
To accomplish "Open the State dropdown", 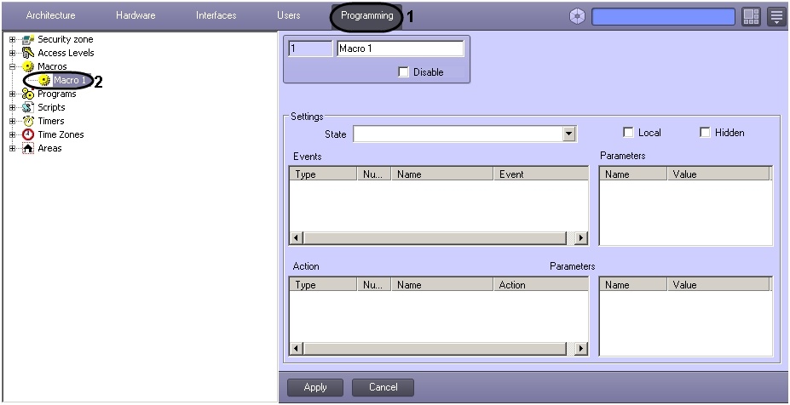I will click(569, 134).
